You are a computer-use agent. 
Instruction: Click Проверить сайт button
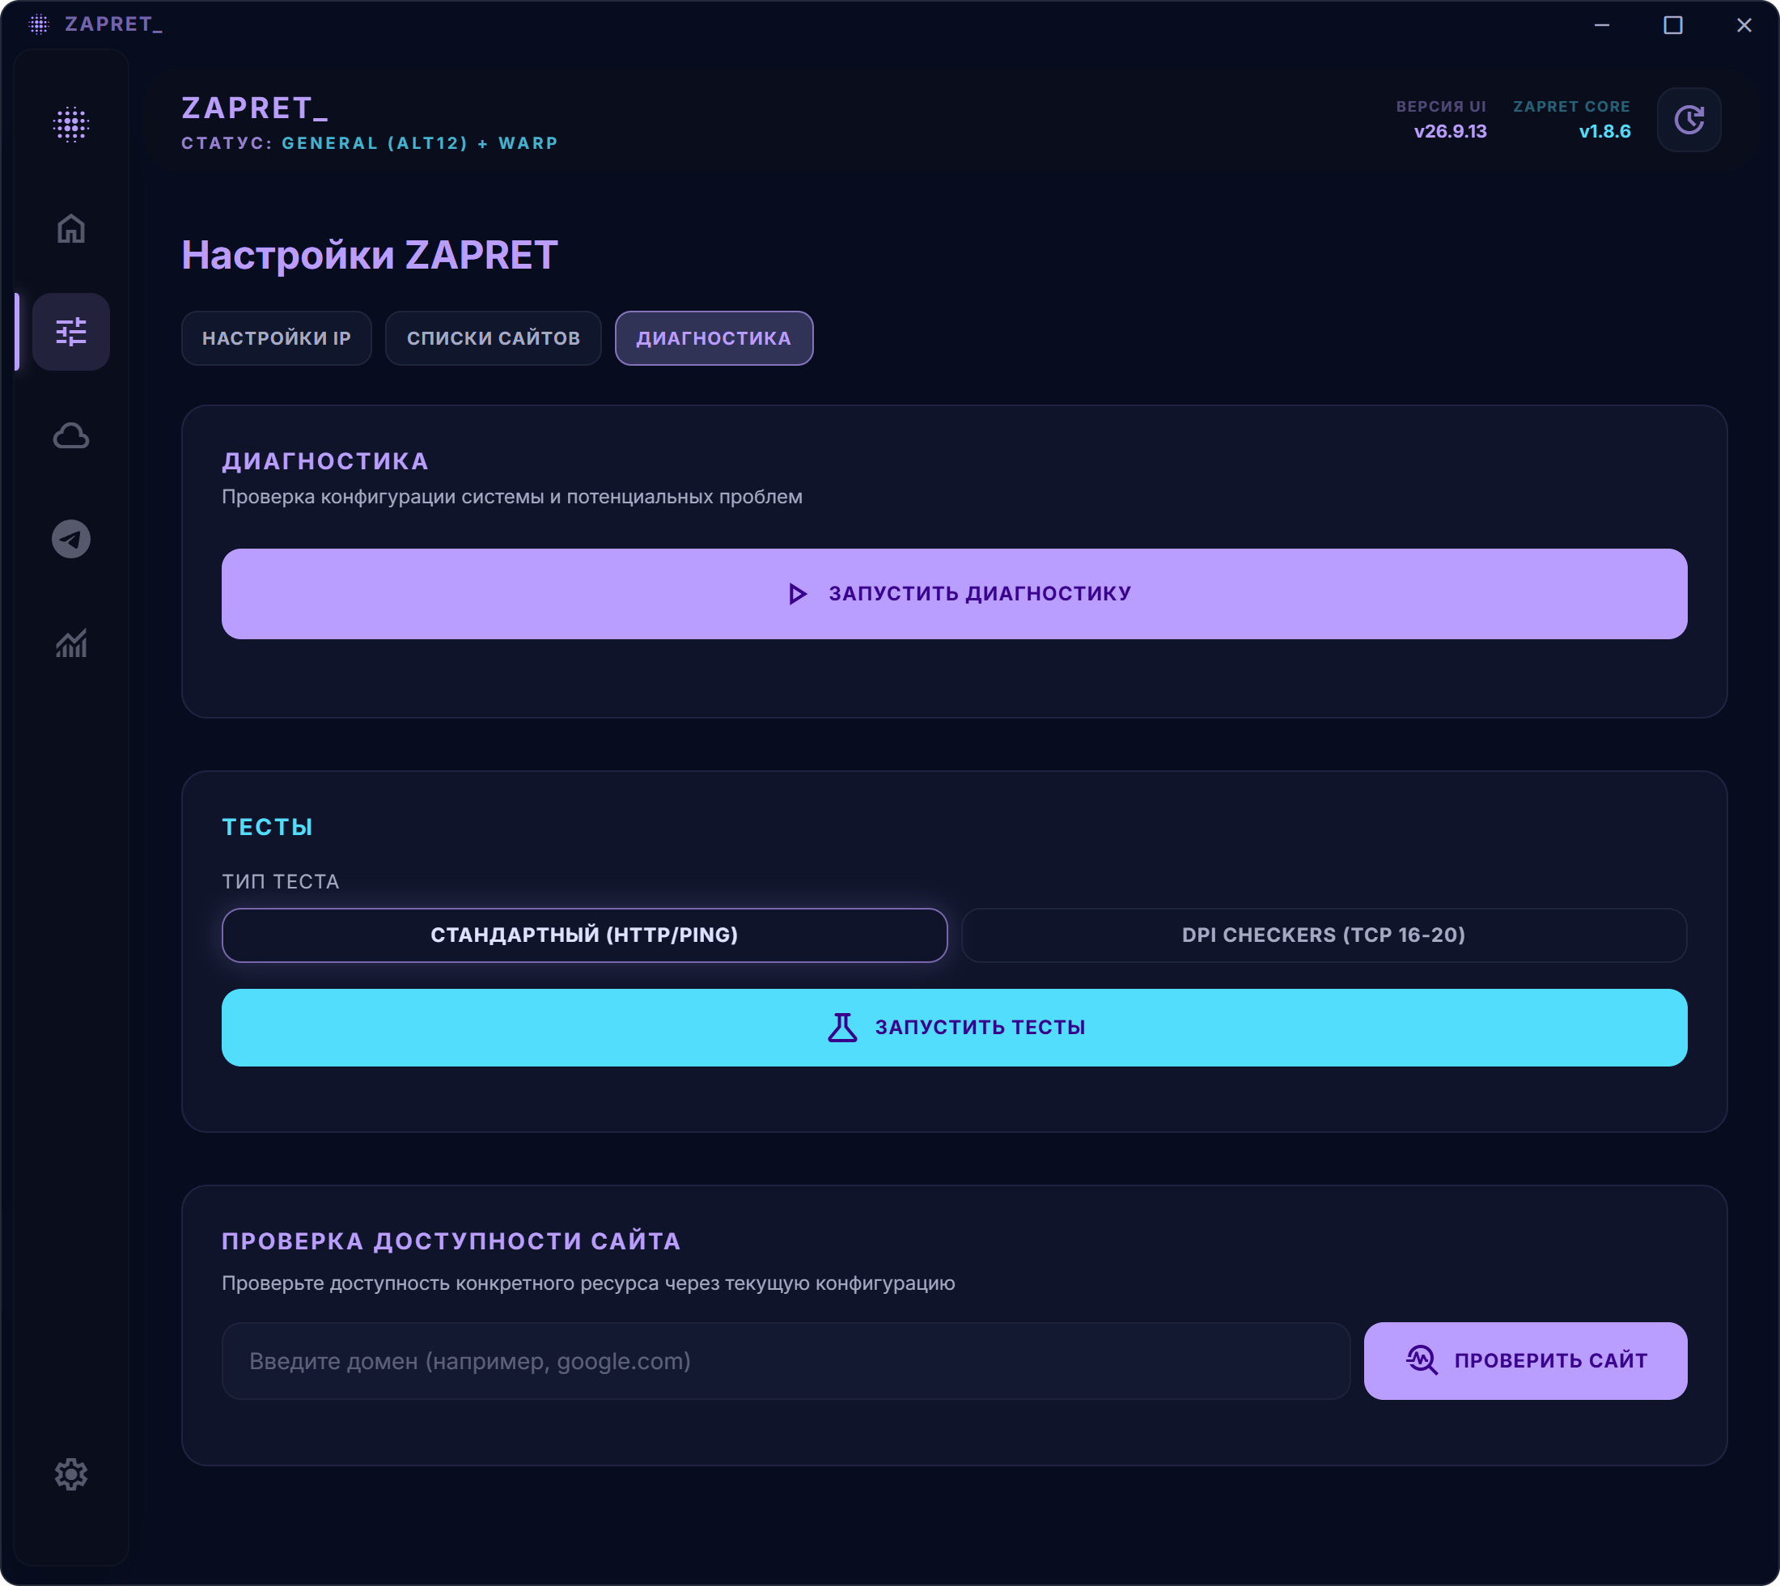(x=1526, y=1361)
